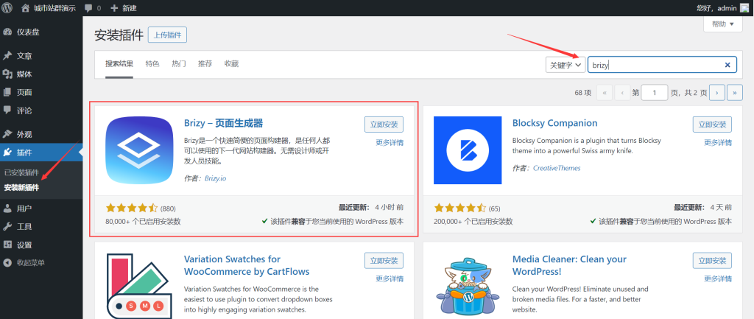
Task: Collapse the sidebar with 收起菜单
Action: tap(29, 262)
